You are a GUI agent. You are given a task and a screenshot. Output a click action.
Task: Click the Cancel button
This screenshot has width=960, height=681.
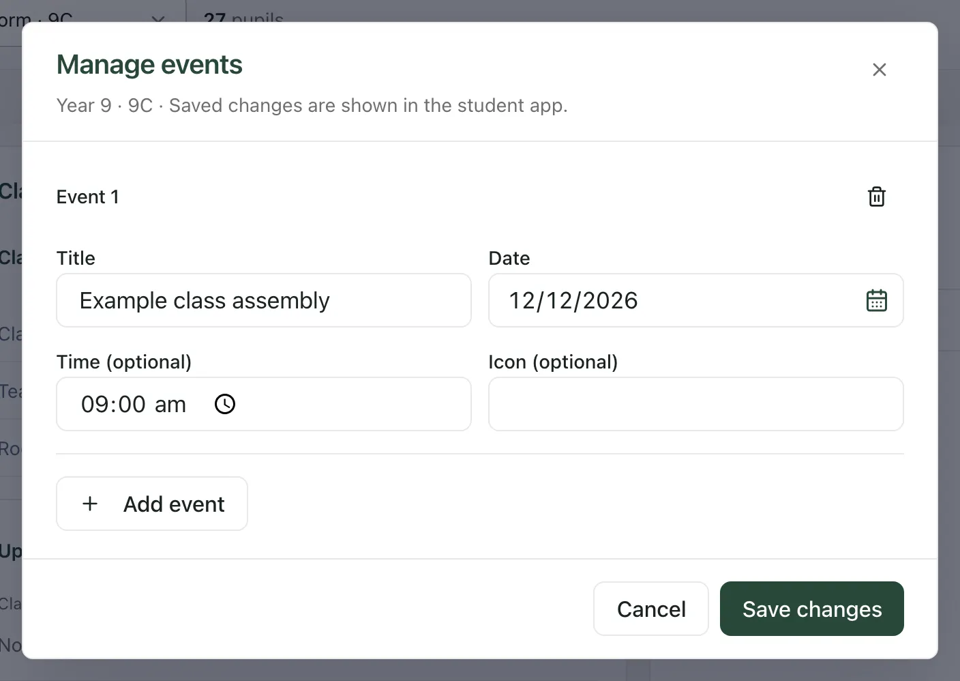651,609
